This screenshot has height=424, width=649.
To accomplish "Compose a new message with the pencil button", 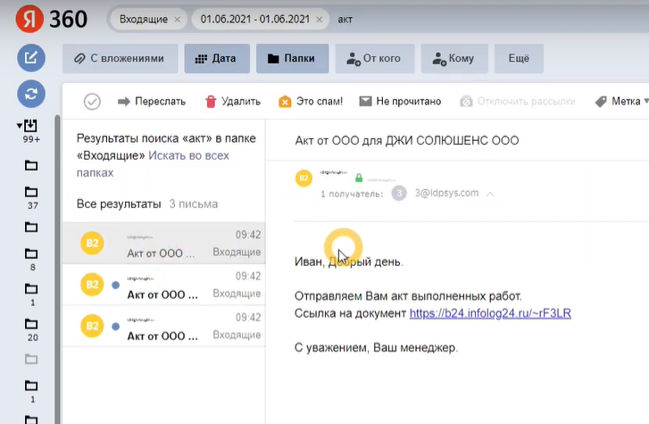I will point(31,57).
